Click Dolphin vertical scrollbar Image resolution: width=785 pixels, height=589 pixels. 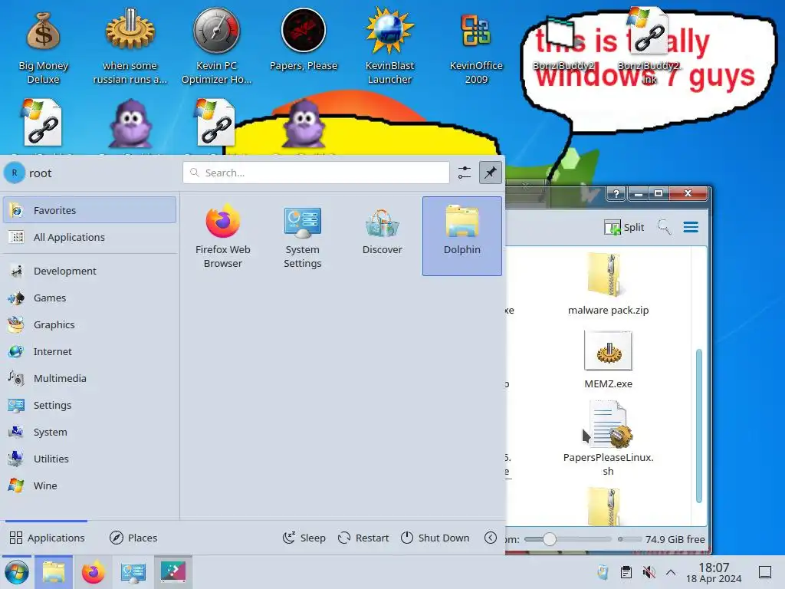click(x=699, y=426)
